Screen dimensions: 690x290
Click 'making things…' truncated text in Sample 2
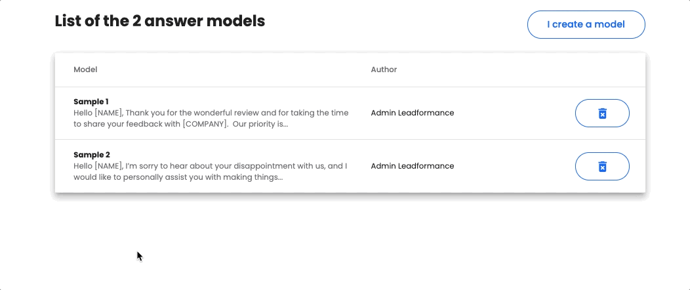tap(253, 177)
